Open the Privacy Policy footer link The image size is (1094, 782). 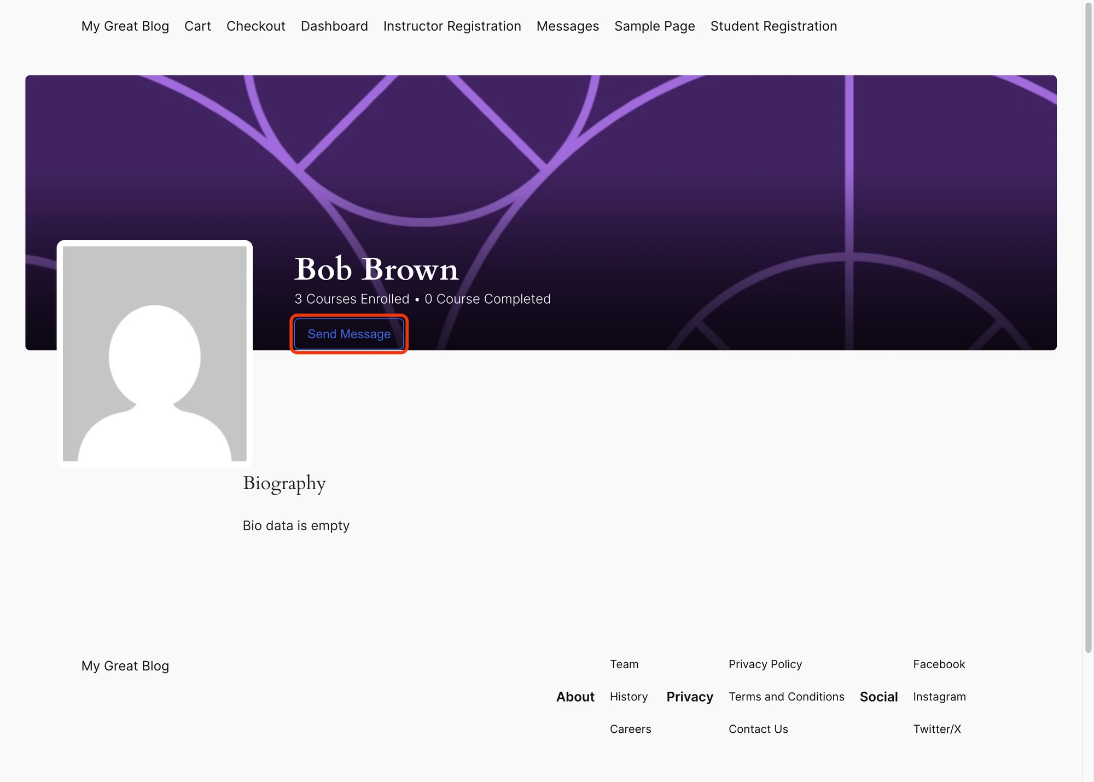click(765, 664)
